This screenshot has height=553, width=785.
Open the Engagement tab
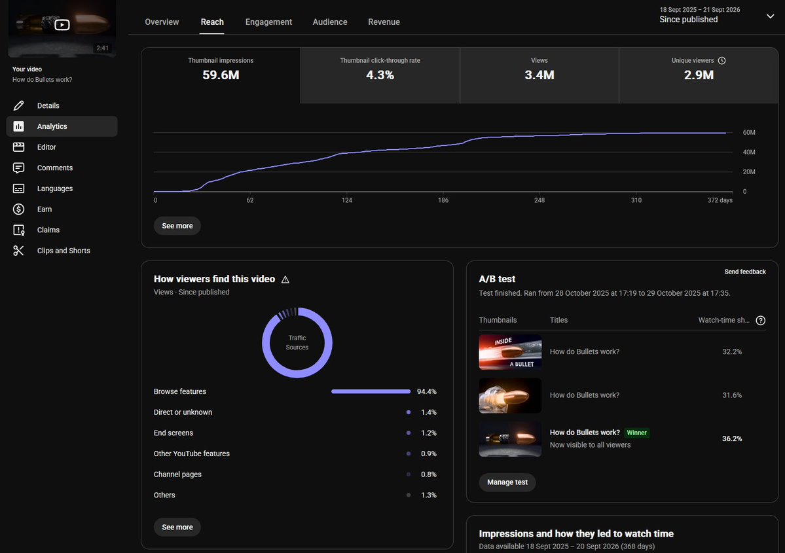pyautogui.click(x=269, y=22)
